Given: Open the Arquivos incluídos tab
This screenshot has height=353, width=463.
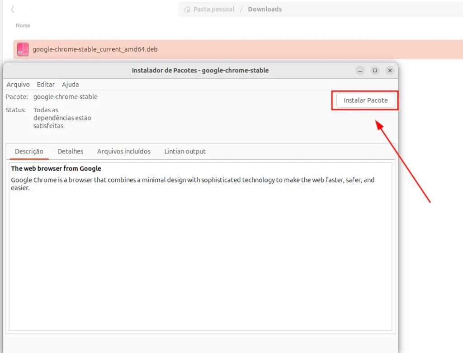Looking at the screenshot, I should tap(124, 151).
